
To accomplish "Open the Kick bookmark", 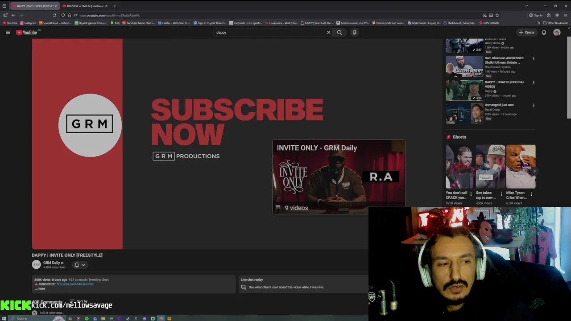I will click(115, 23).
